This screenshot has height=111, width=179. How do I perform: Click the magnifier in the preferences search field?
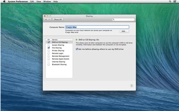coord(114,19)
